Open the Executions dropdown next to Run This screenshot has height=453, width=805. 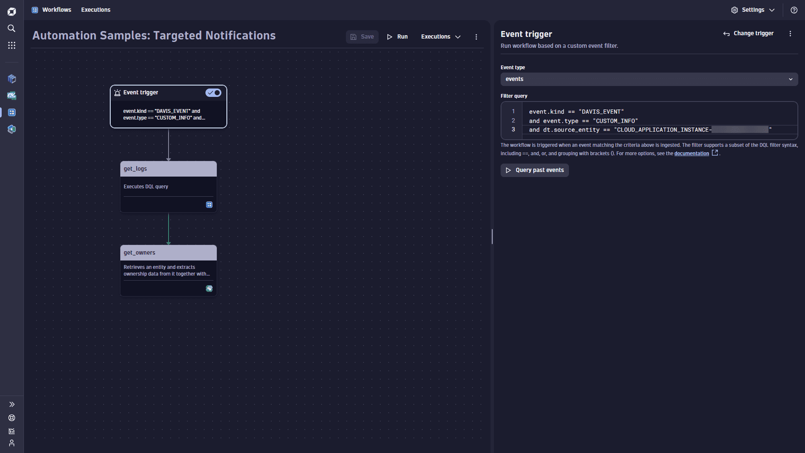tap(441, 37)
